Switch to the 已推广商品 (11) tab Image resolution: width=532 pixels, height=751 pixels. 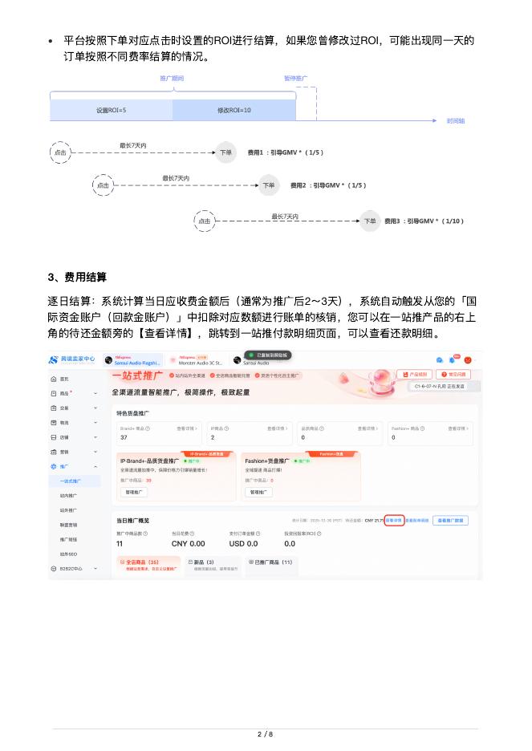click(271, 565)
